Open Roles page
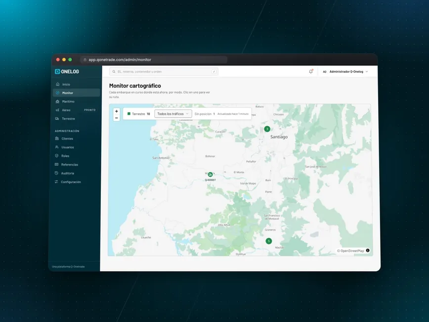The height and width of the screenshot is (322, 429). pyautogui.click(x=76, y=156)
